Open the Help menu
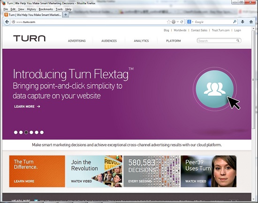 (68, 9)
